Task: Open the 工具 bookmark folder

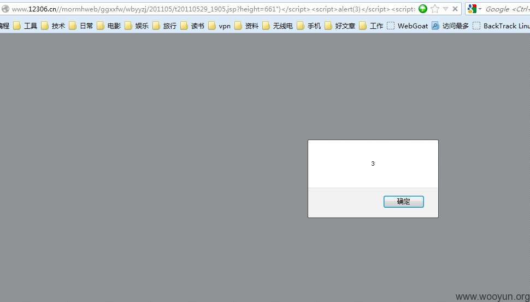Action: pyautogui.click(x=25, y=26)
